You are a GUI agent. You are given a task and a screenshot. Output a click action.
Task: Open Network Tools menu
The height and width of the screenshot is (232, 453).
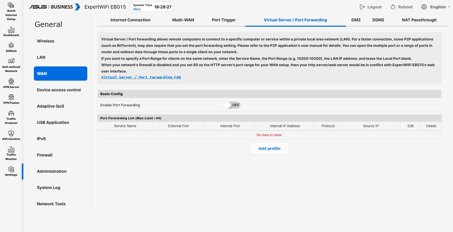[61, 204]
